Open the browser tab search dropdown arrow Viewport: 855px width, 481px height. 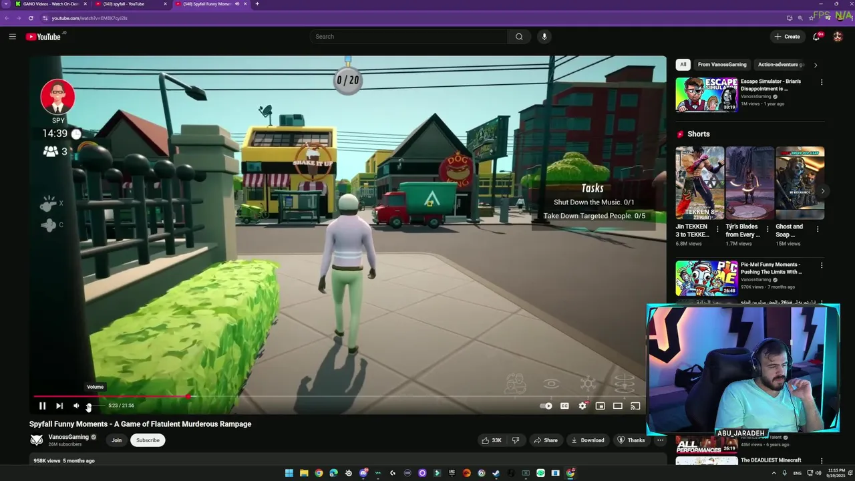tap(6, 4)
